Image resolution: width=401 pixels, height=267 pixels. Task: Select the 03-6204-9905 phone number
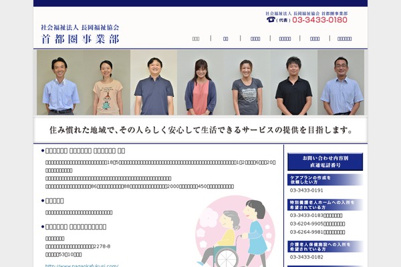(x=307, y=224)
